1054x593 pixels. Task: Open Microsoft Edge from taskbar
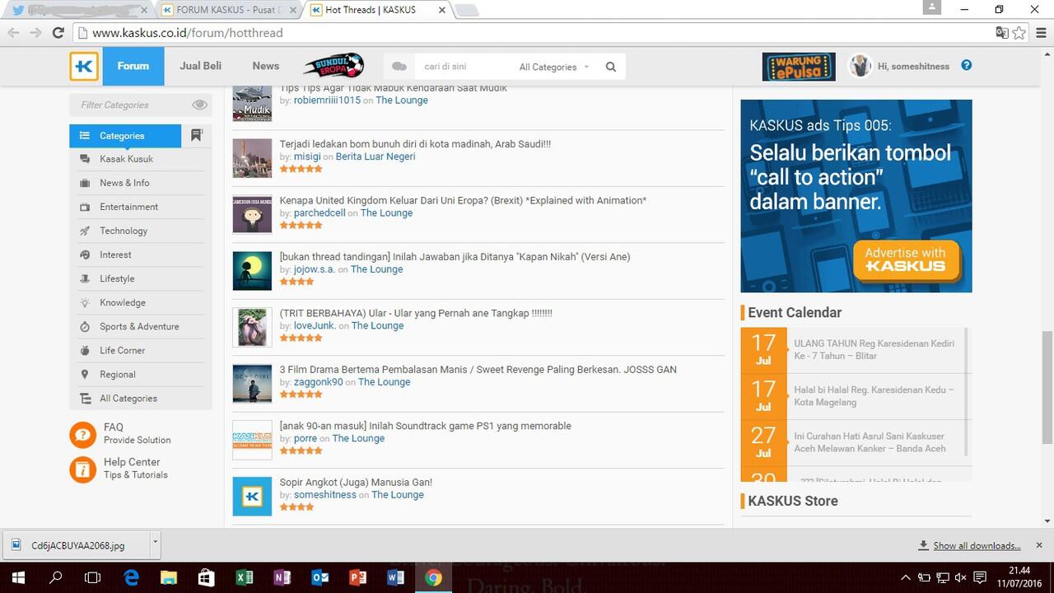(x=132, y=577)
